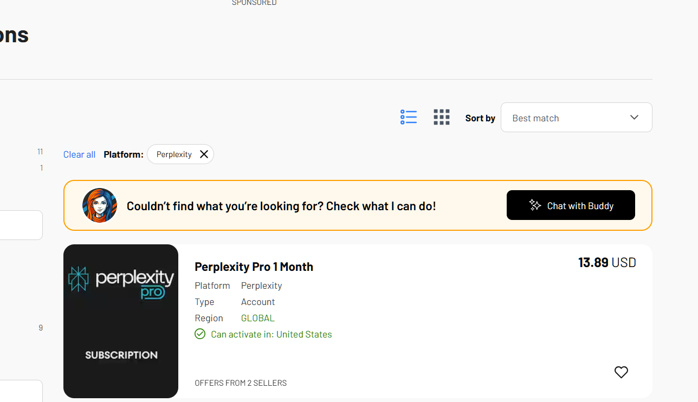The width and height of the screenshot is (698, 402).
Task: Click the Buddy avatar image
Action: (100, 205)
